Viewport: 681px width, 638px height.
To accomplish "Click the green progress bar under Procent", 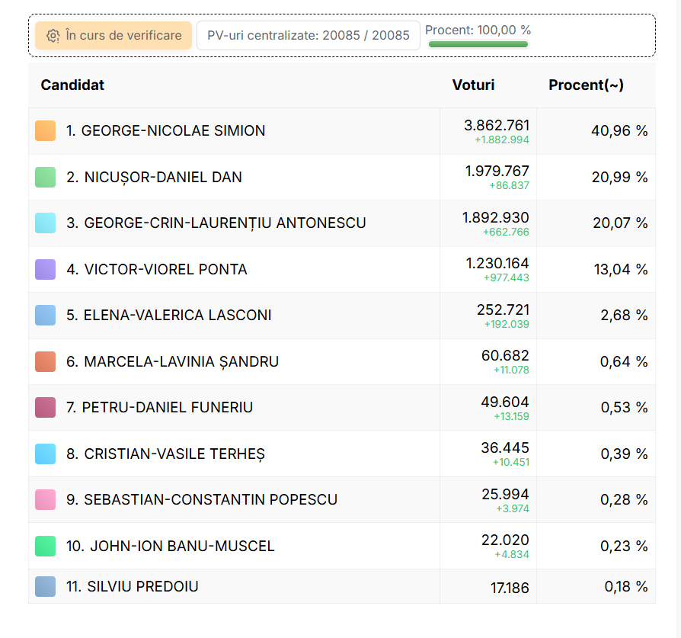I will [x=478, y=44].
